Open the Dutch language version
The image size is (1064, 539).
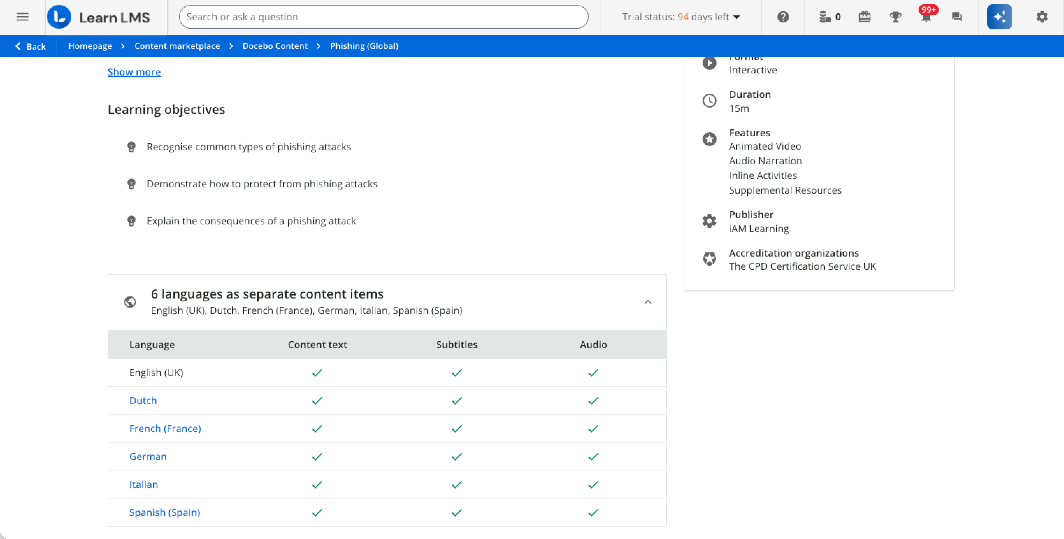tap(143, 400)
